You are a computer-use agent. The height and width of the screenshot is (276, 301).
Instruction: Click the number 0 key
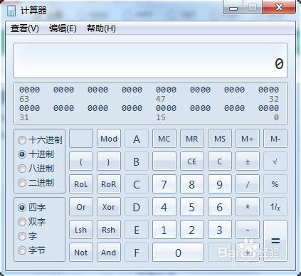(x=178, y=253)
